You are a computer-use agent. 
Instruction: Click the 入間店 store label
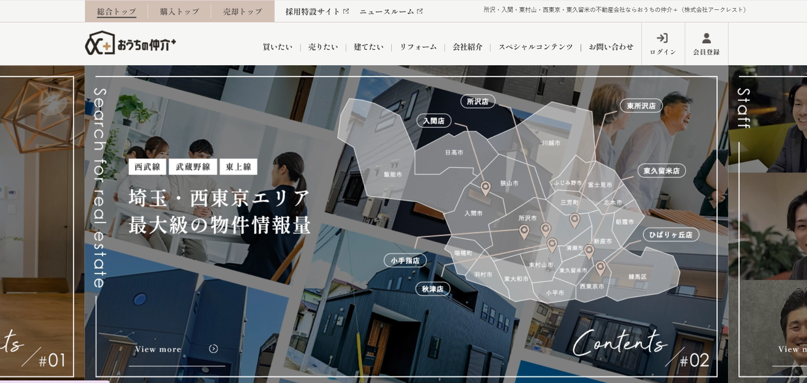434,121
